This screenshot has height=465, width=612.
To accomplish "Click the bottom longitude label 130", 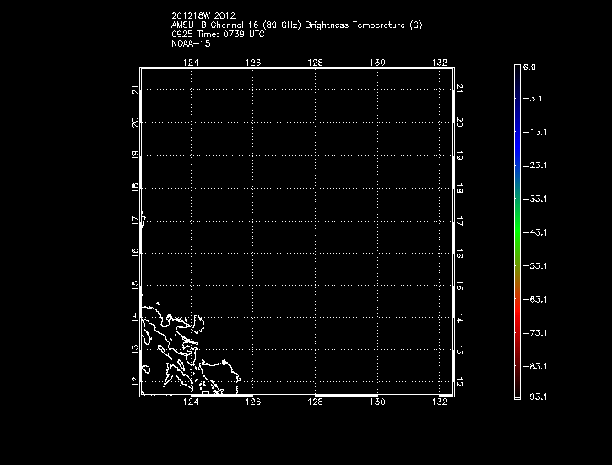I will [377, 402].
